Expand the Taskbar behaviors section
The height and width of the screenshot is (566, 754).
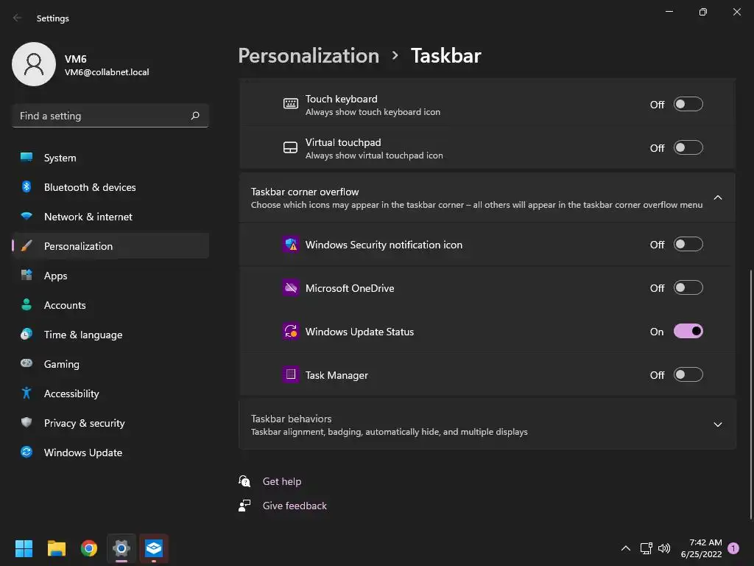point(718,424)
